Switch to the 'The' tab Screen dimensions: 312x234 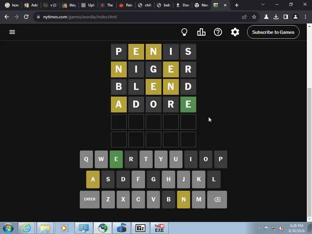(107, 5)
